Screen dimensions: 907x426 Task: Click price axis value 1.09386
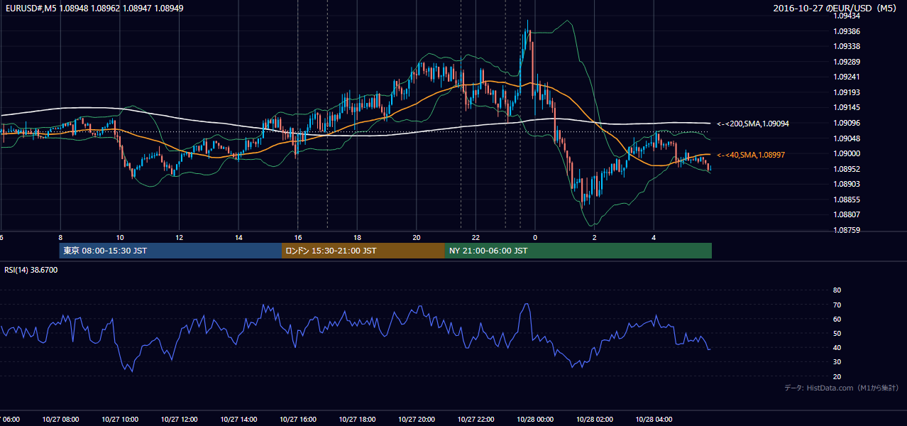[847, 31]
